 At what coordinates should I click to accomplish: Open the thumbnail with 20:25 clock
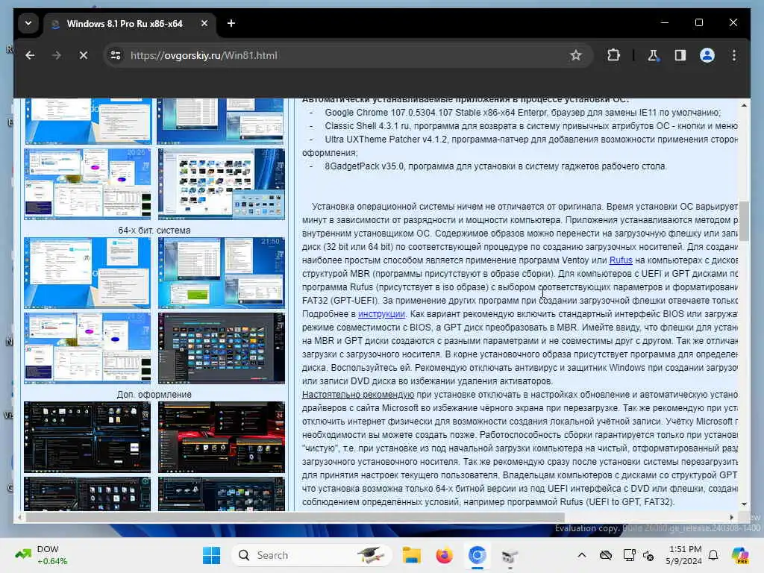point(87,184)
